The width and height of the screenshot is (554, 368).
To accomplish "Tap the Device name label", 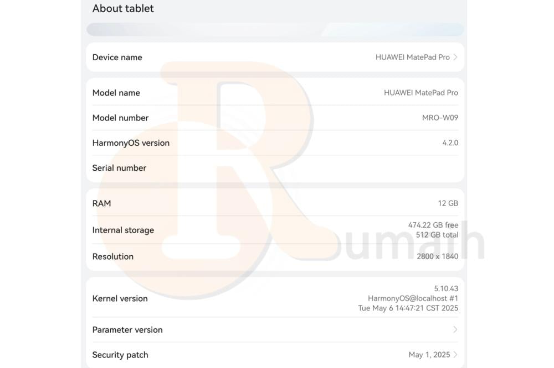I will point(117,57).
